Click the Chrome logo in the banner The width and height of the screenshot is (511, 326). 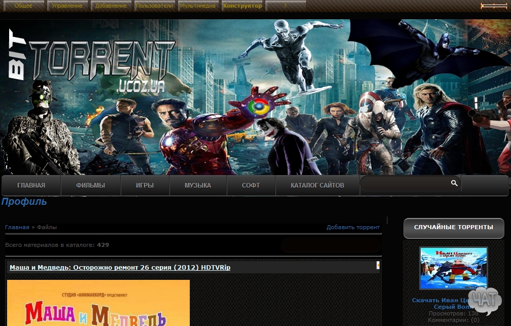coord(258,107)
